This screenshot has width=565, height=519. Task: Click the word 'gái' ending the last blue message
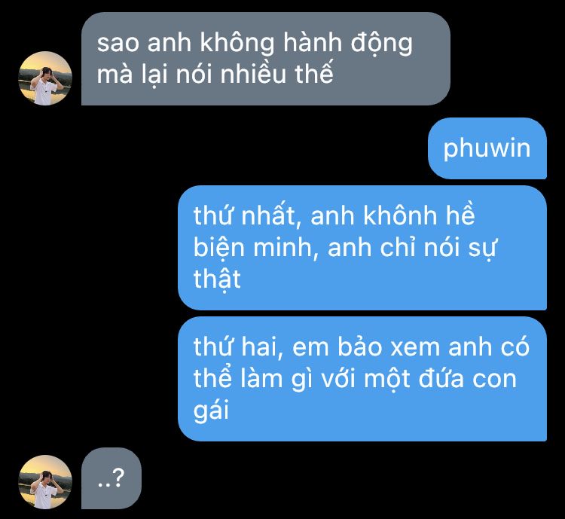pyautogui.click(x=211, y=411)
